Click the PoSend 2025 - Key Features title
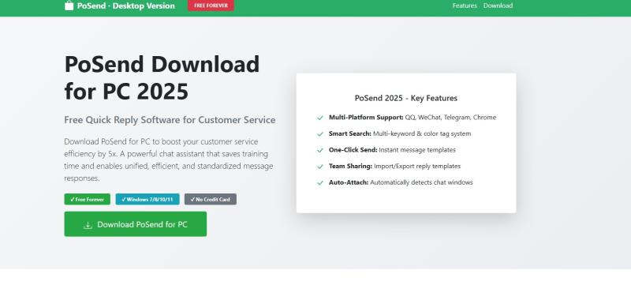Screen dimensions: 631x289 406,98
